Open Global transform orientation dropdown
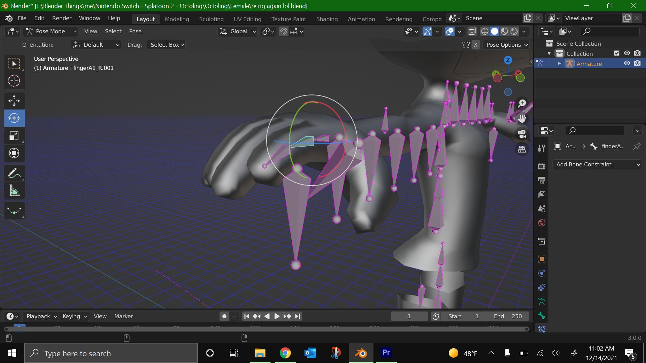 click(x=238, y=31)
